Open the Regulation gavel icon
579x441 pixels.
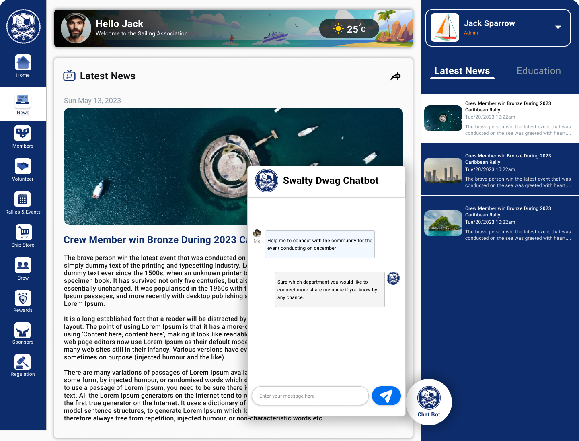point(23,363)
